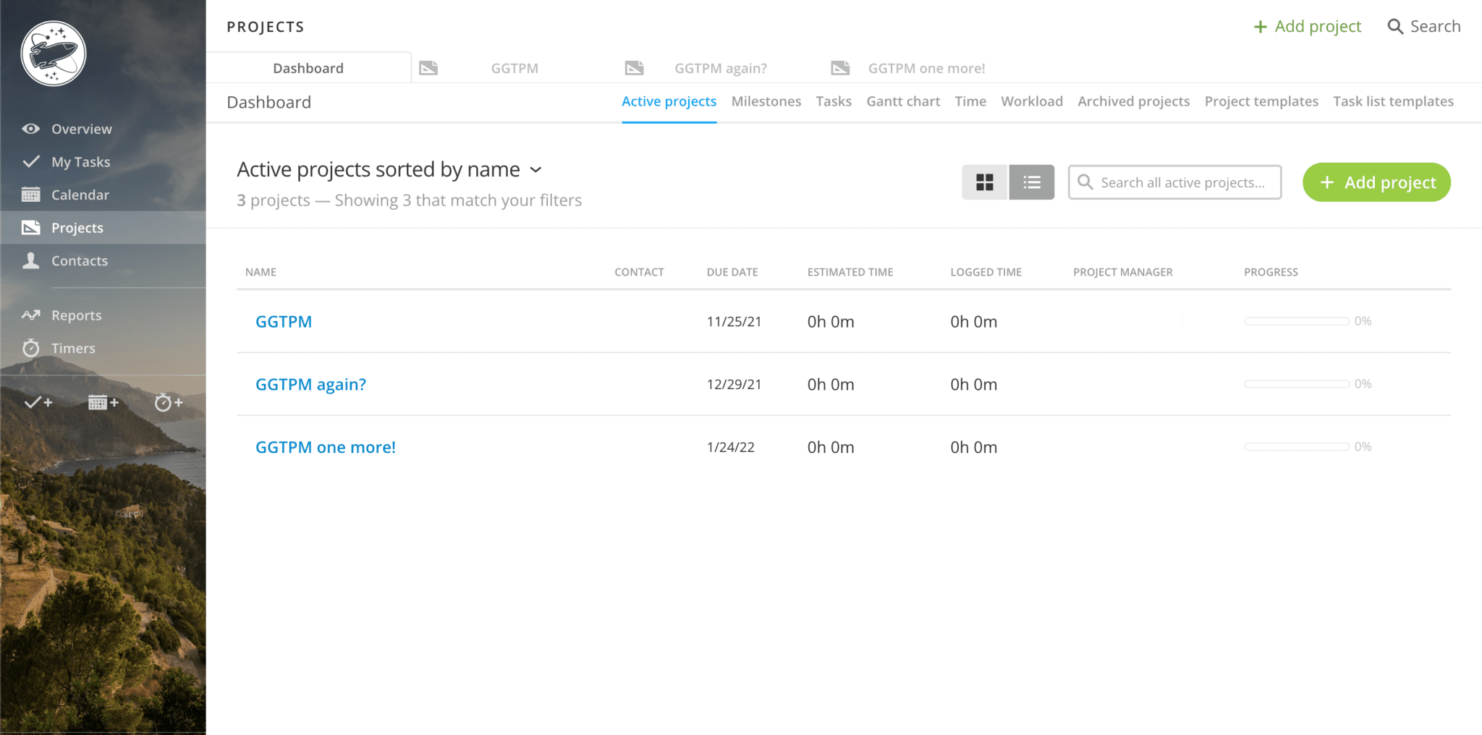Open the GGTPM project link
The image size is (1482, 735).
coord(284,322)
